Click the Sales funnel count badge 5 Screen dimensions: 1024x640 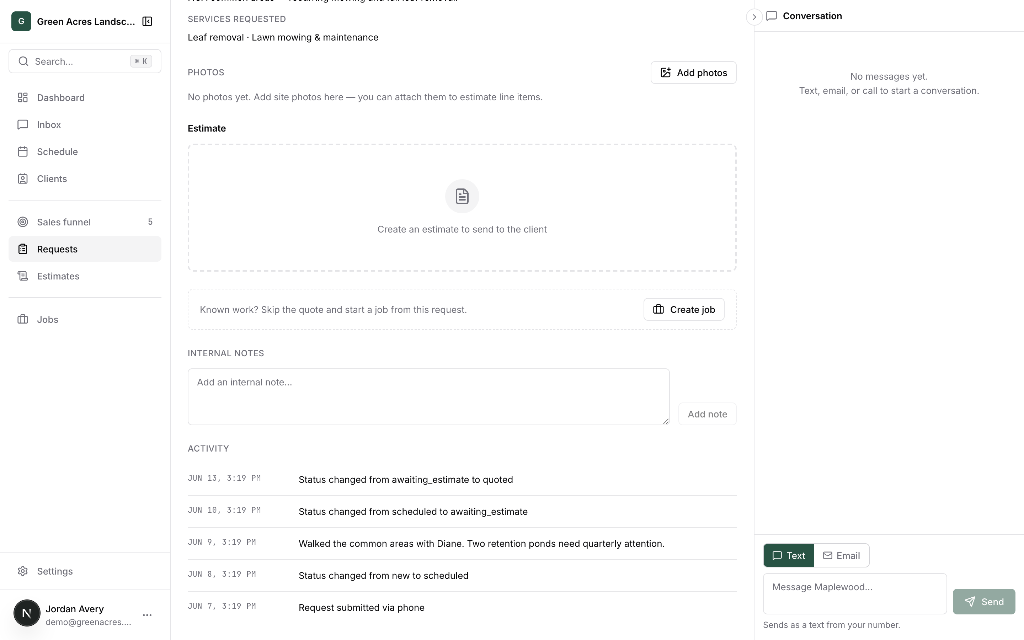click(x=150, y=222)
